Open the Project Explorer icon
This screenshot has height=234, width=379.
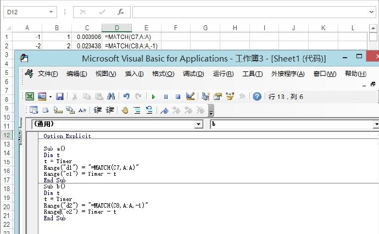(205, 97)
